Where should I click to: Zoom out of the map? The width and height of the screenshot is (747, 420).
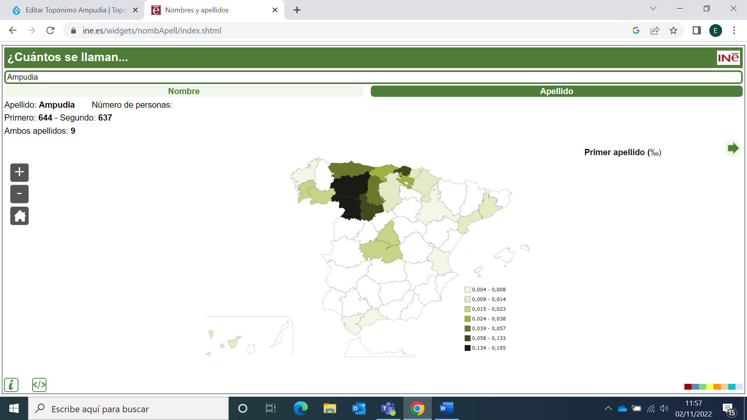(19, 194)
